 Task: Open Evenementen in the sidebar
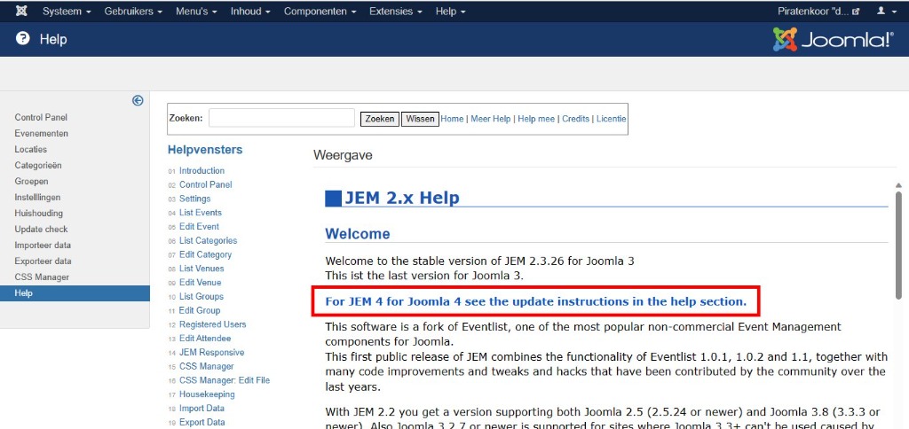click(41, 133)
